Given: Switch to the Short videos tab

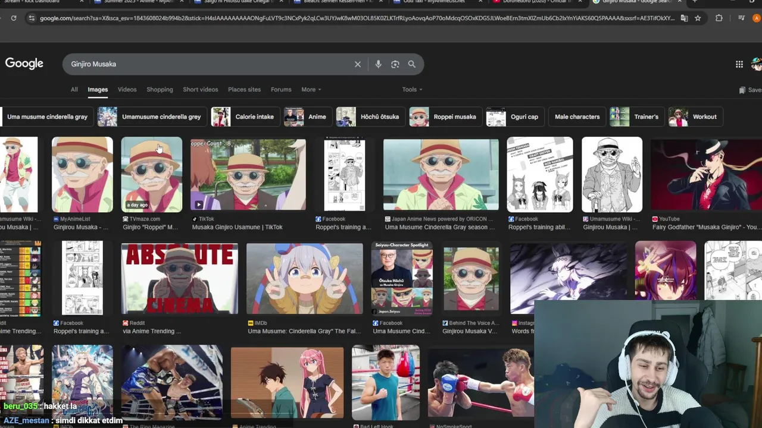Looking at the screenshot, I should [x=200, y=90].
